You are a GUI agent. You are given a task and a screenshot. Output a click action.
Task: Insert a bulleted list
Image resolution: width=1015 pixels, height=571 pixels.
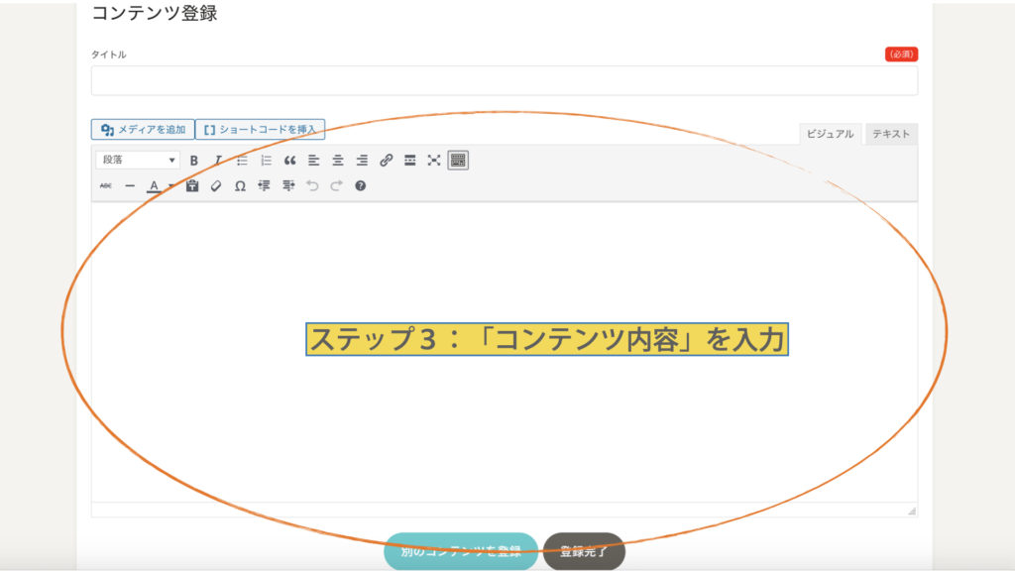tap(242, 161)
